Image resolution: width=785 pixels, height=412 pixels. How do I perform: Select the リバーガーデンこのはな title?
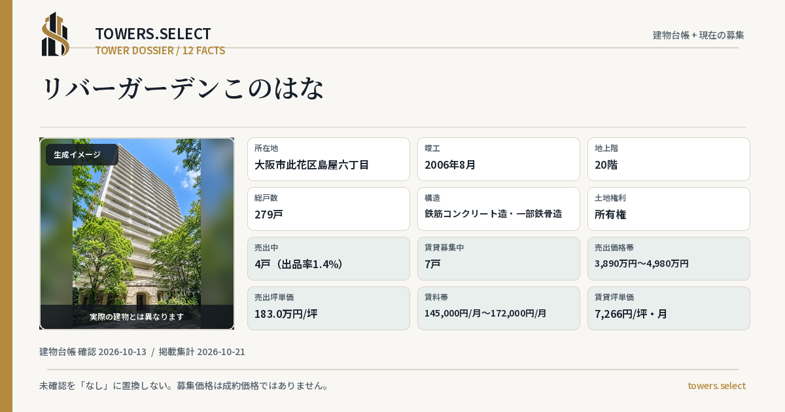pyautogui.click(x=183, y=89)
